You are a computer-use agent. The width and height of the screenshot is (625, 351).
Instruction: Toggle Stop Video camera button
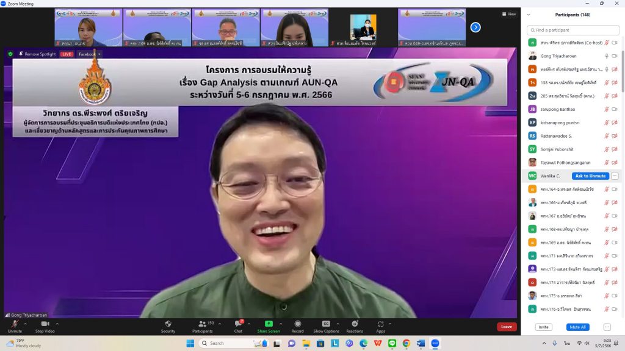click(45, 324)
